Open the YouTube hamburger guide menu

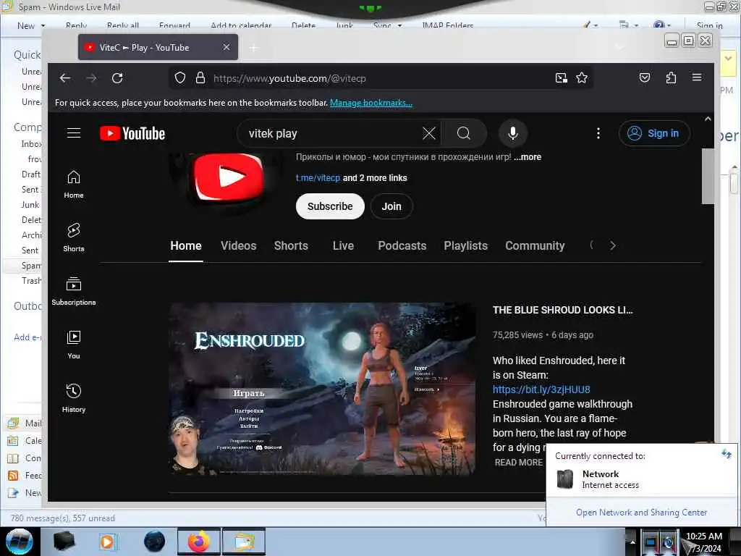coord(74,133)
